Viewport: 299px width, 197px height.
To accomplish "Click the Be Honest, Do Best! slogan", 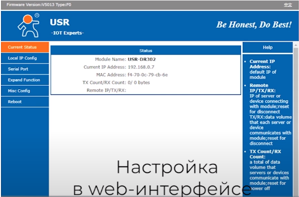I will coord(254,24).
